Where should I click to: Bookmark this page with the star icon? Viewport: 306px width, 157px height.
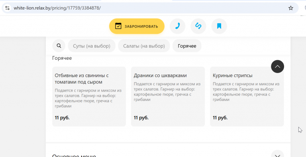(x=291, y=8)
